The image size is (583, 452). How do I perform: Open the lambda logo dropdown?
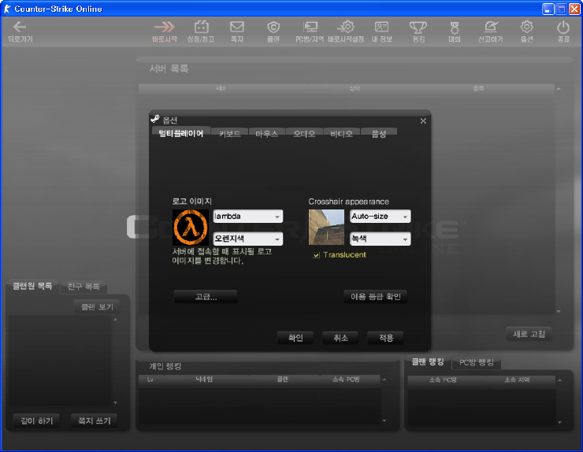(x=247, y=217)
